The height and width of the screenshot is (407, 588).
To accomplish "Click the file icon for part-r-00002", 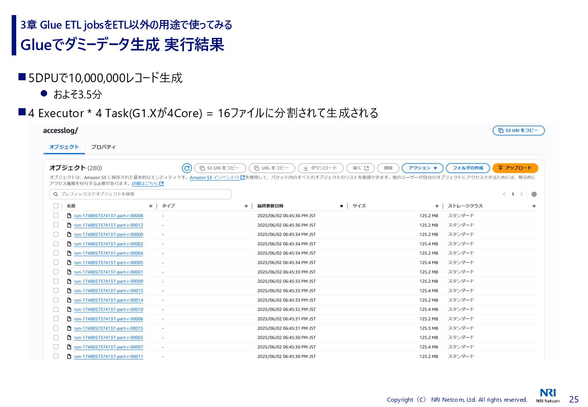I will click(x=69, y=244).
